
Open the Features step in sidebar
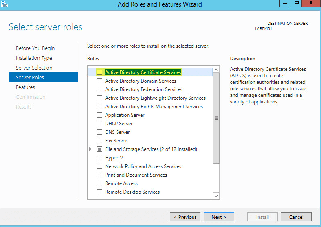25,87
